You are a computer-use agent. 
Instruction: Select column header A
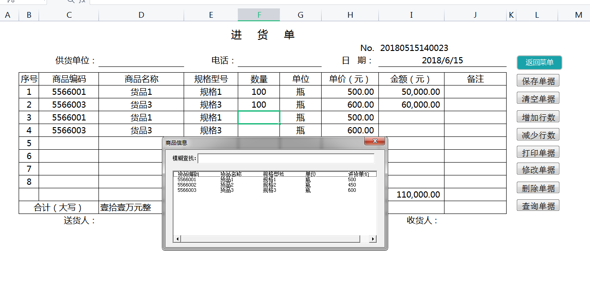click(8, 15)
